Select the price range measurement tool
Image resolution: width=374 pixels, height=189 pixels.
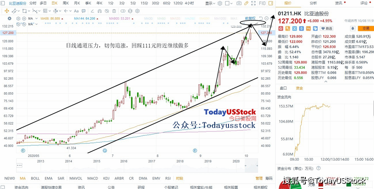tap(56, 11)
